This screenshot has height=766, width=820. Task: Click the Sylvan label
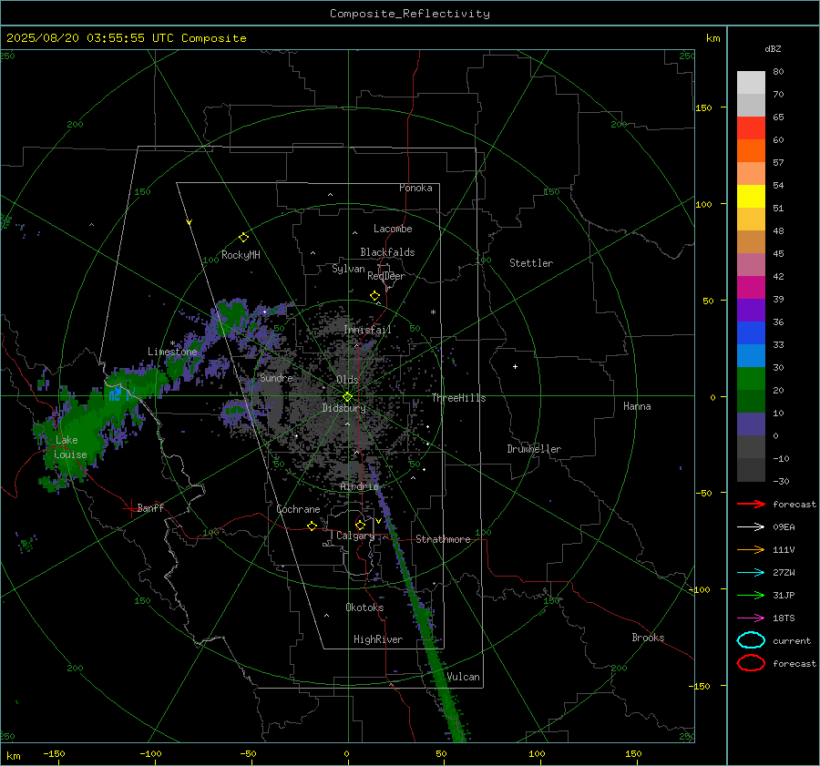coord(348,269)
